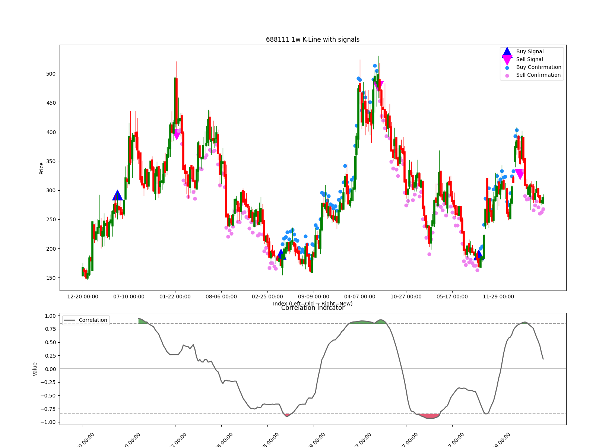This screenshot has width=596, height=447.
Task: Select the Sell Signal triangle at the 480 peak
Action: pos(378,86)
